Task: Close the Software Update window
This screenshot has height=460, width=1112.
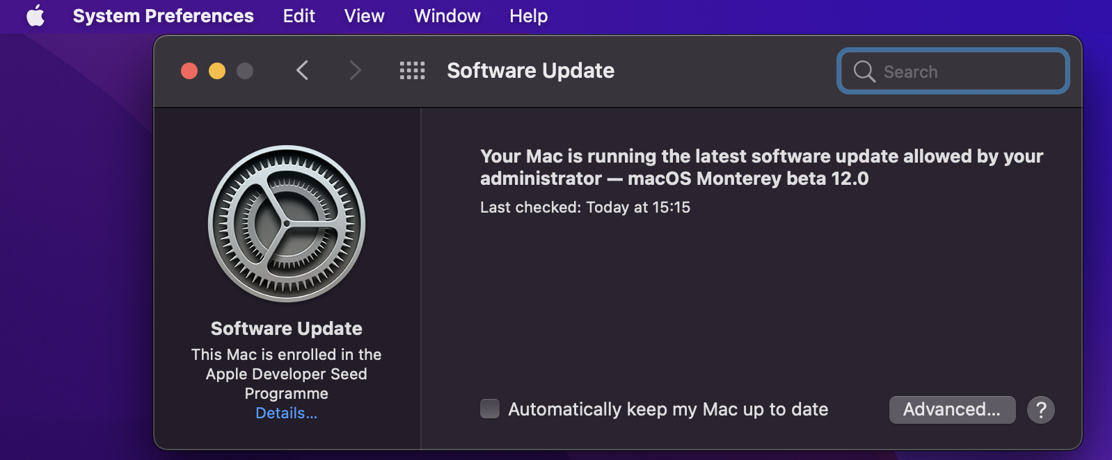Action: point(189,71)
